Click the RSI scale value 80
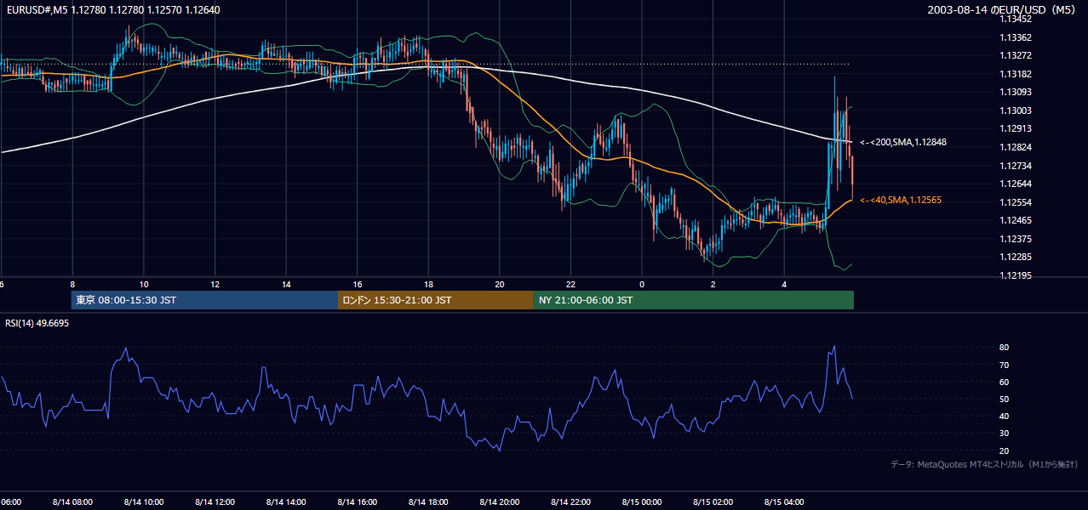The width and height of the screenshot is (1088, 510). pos(1005,348)
